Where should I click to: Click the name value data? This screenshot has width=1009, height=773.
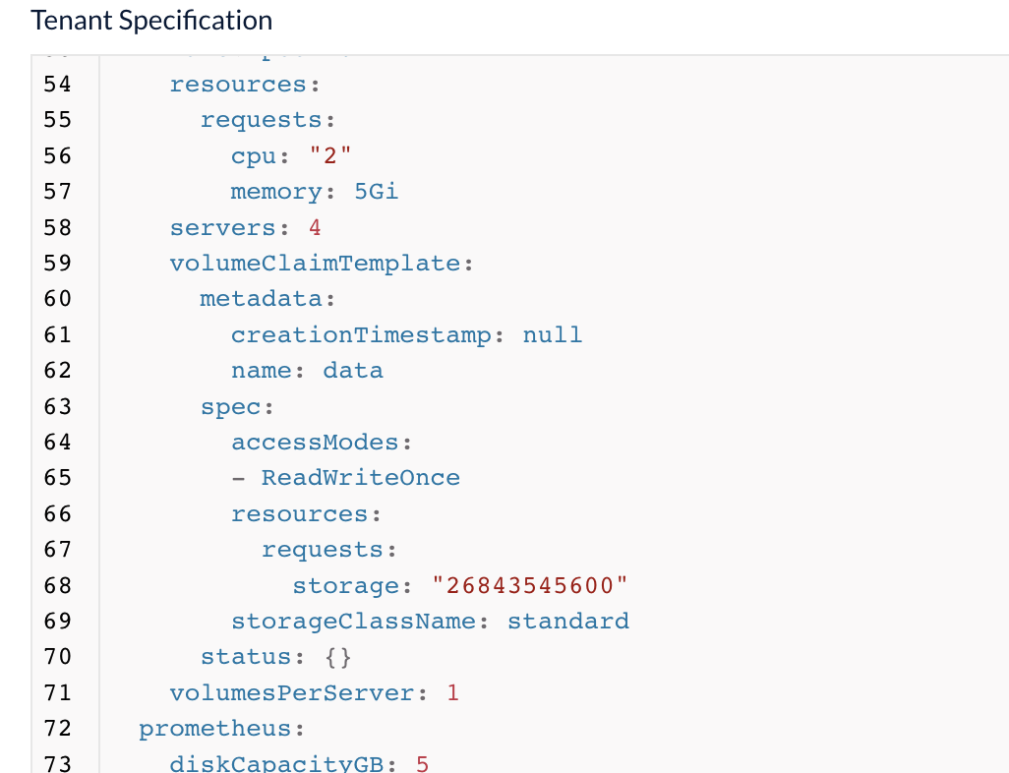tap(352, 370)
